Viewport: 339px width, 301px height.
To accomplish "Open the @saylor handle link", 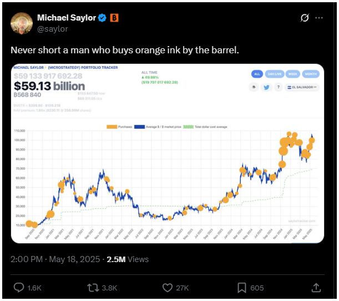I will click(x=53, y=29).
